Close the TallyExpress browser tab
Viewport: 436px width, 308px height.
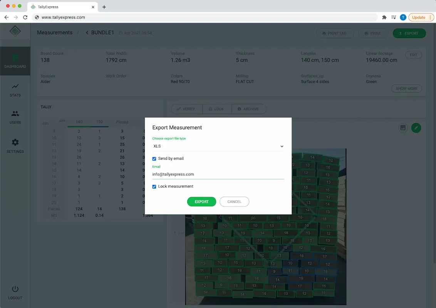pos(93,7)
